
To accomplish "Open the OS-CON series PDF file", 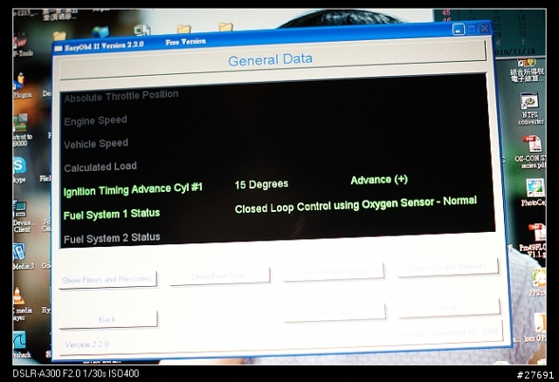I will (x=530, y=152).
